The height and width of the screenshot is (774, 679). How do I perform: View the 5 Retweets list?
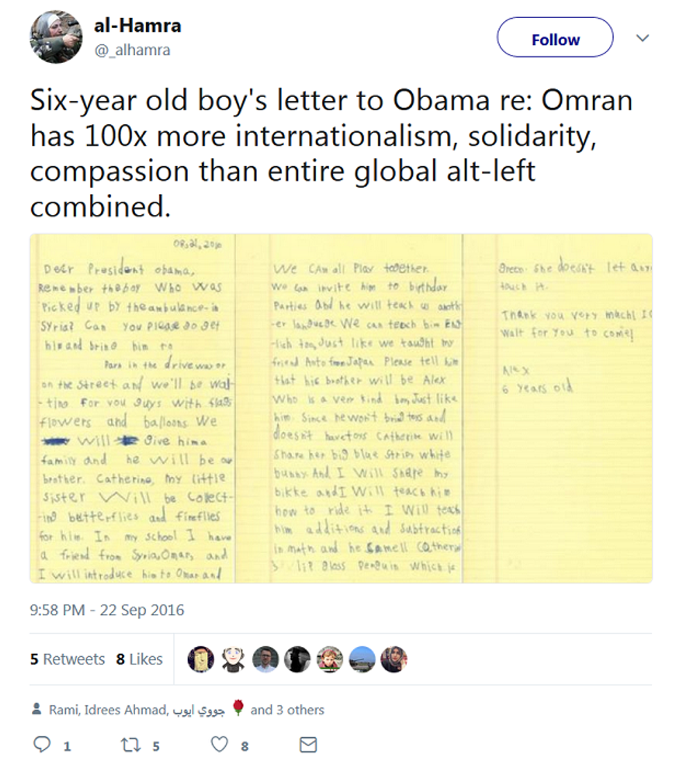pyautogui.click(x=67, y=659)
